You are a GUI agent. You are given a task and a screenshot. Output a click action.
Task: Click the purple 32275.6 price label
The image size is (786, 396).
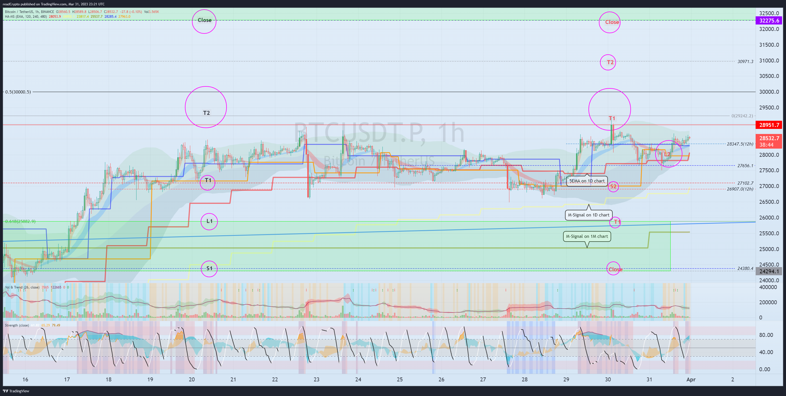click(x=769, y=21)
